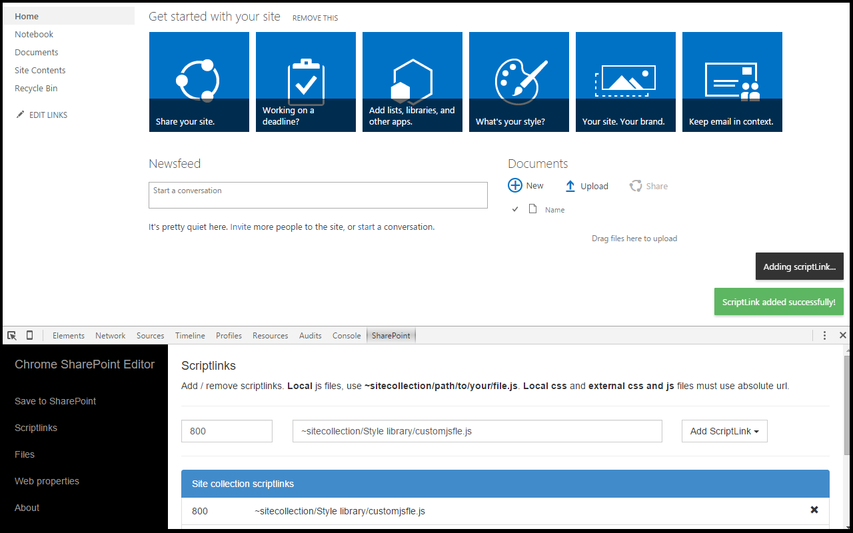The height and width of the screenshot is (533, 853).
Task: Click the Upload arrow icon
Action: [570, 186]
